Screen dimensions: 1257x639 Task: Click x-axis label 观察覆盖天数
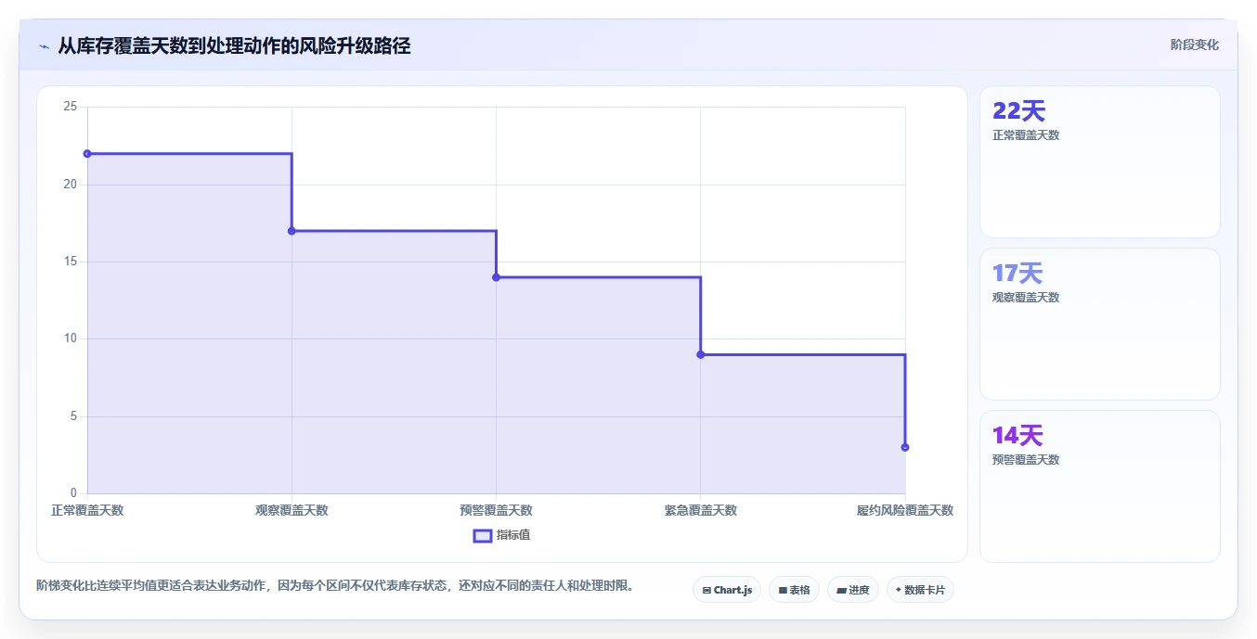coord(292,510)
